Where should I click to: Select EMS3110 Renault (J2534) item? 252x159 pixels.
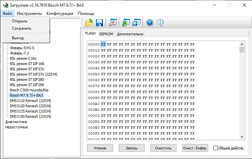pos(30,101)
